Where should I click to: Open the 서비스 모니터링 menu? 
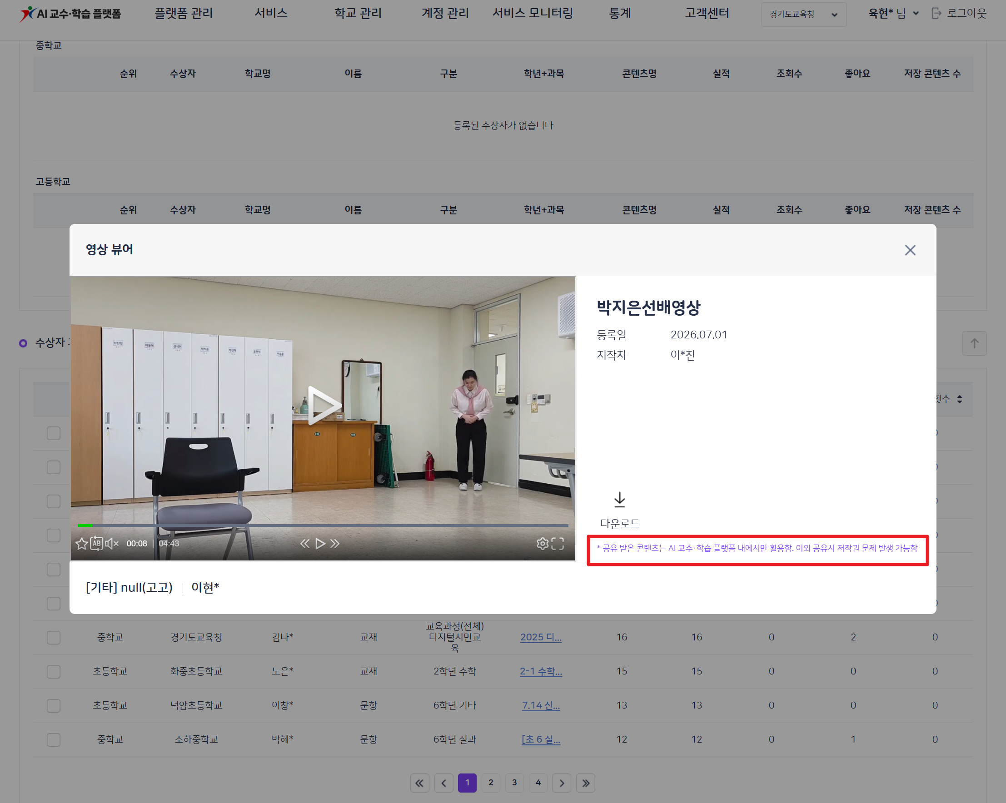coord(533,14)
